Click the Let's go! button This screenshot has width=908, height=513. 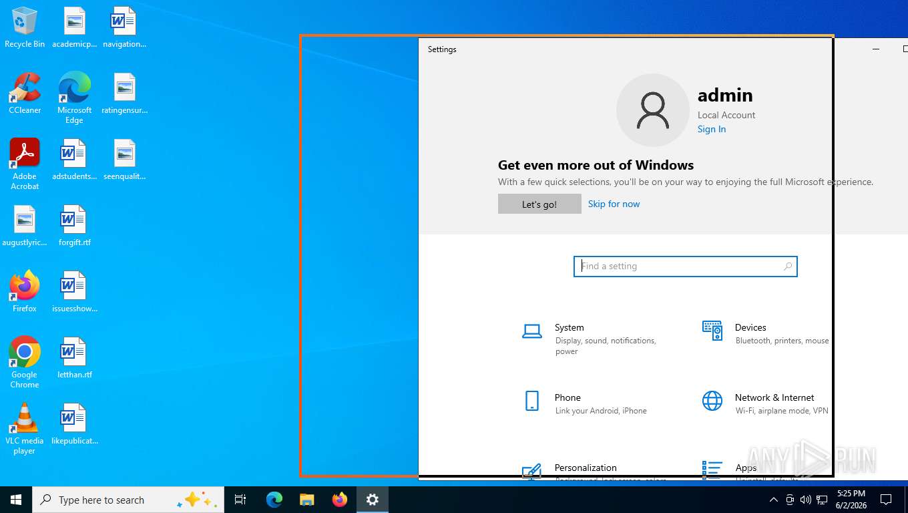[x=539, y=204]
